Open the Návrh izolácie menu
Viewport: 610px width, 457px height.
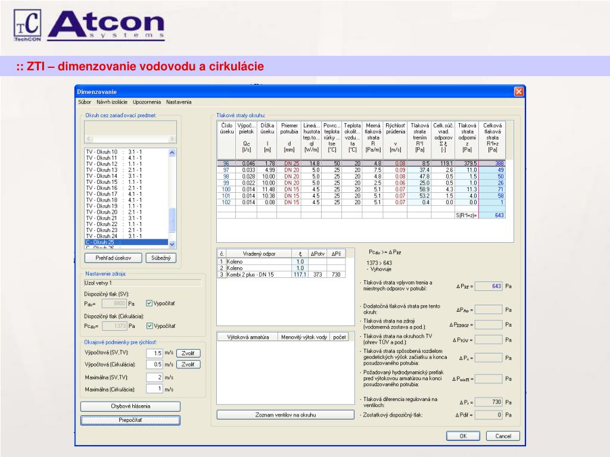112,102
